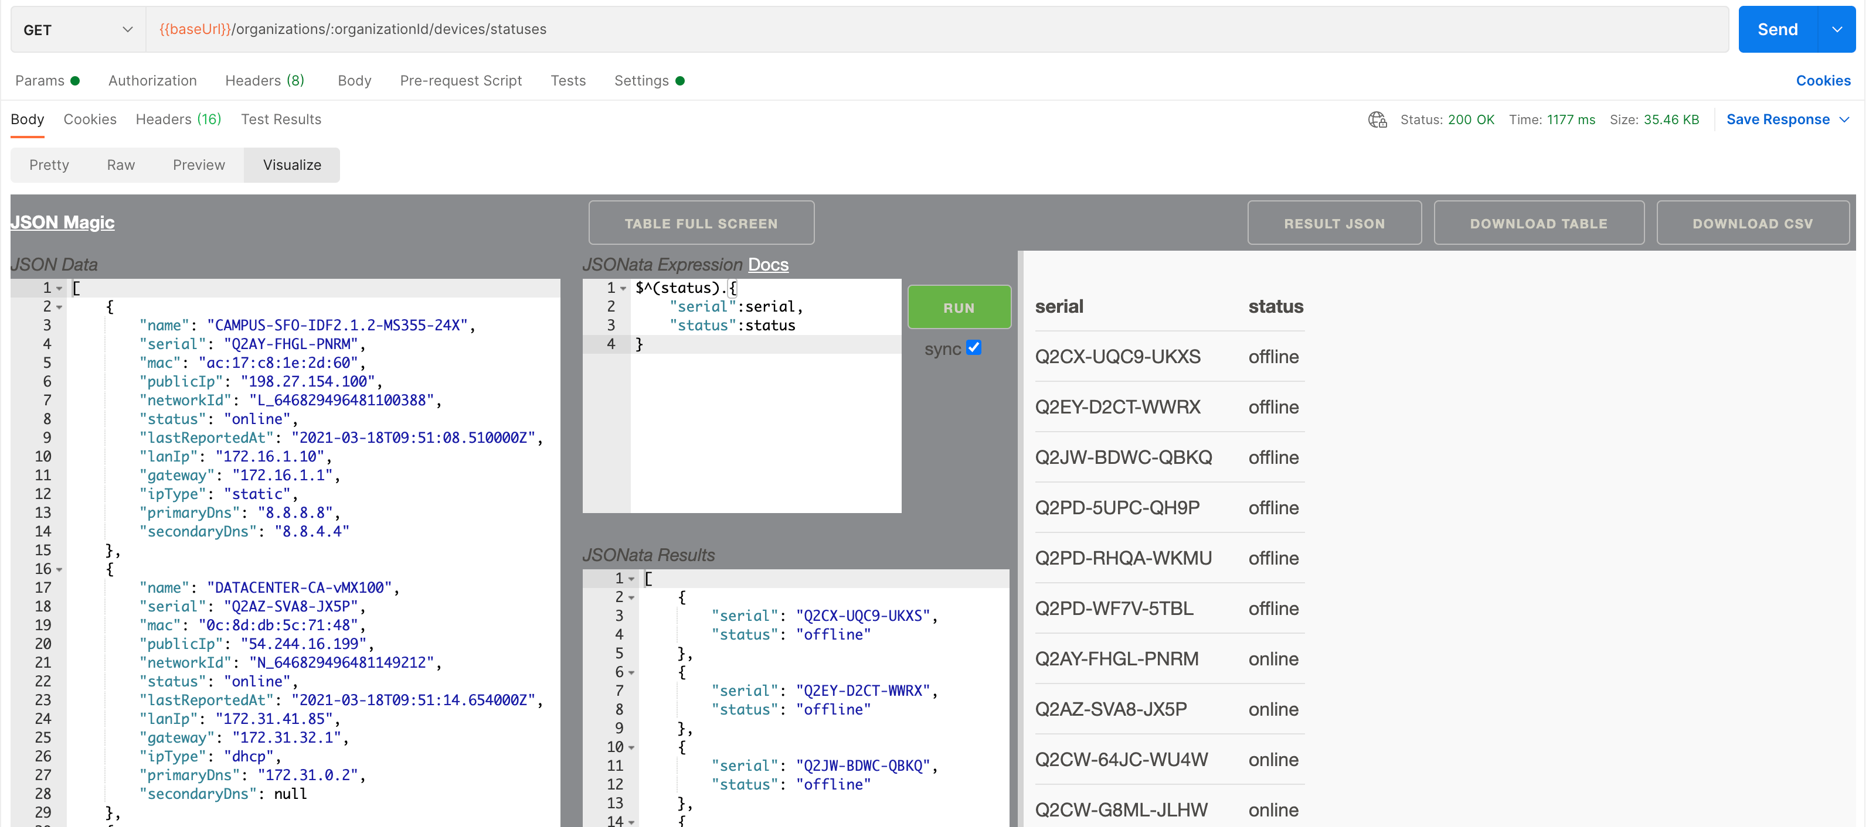Open the JSONata Docs link

767,265
